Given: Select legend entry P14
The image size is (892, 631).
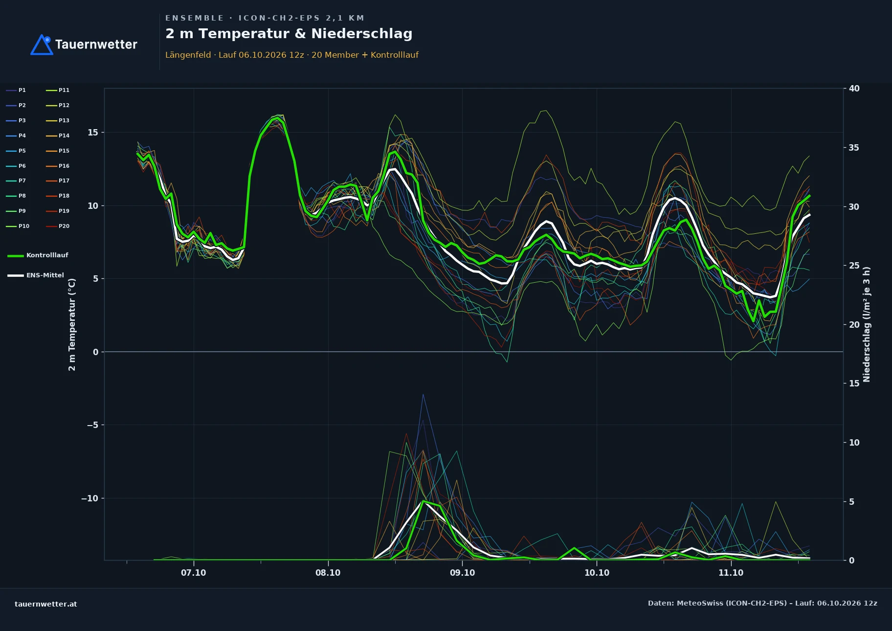Looking at the screenshot, I should coord(58,135).
